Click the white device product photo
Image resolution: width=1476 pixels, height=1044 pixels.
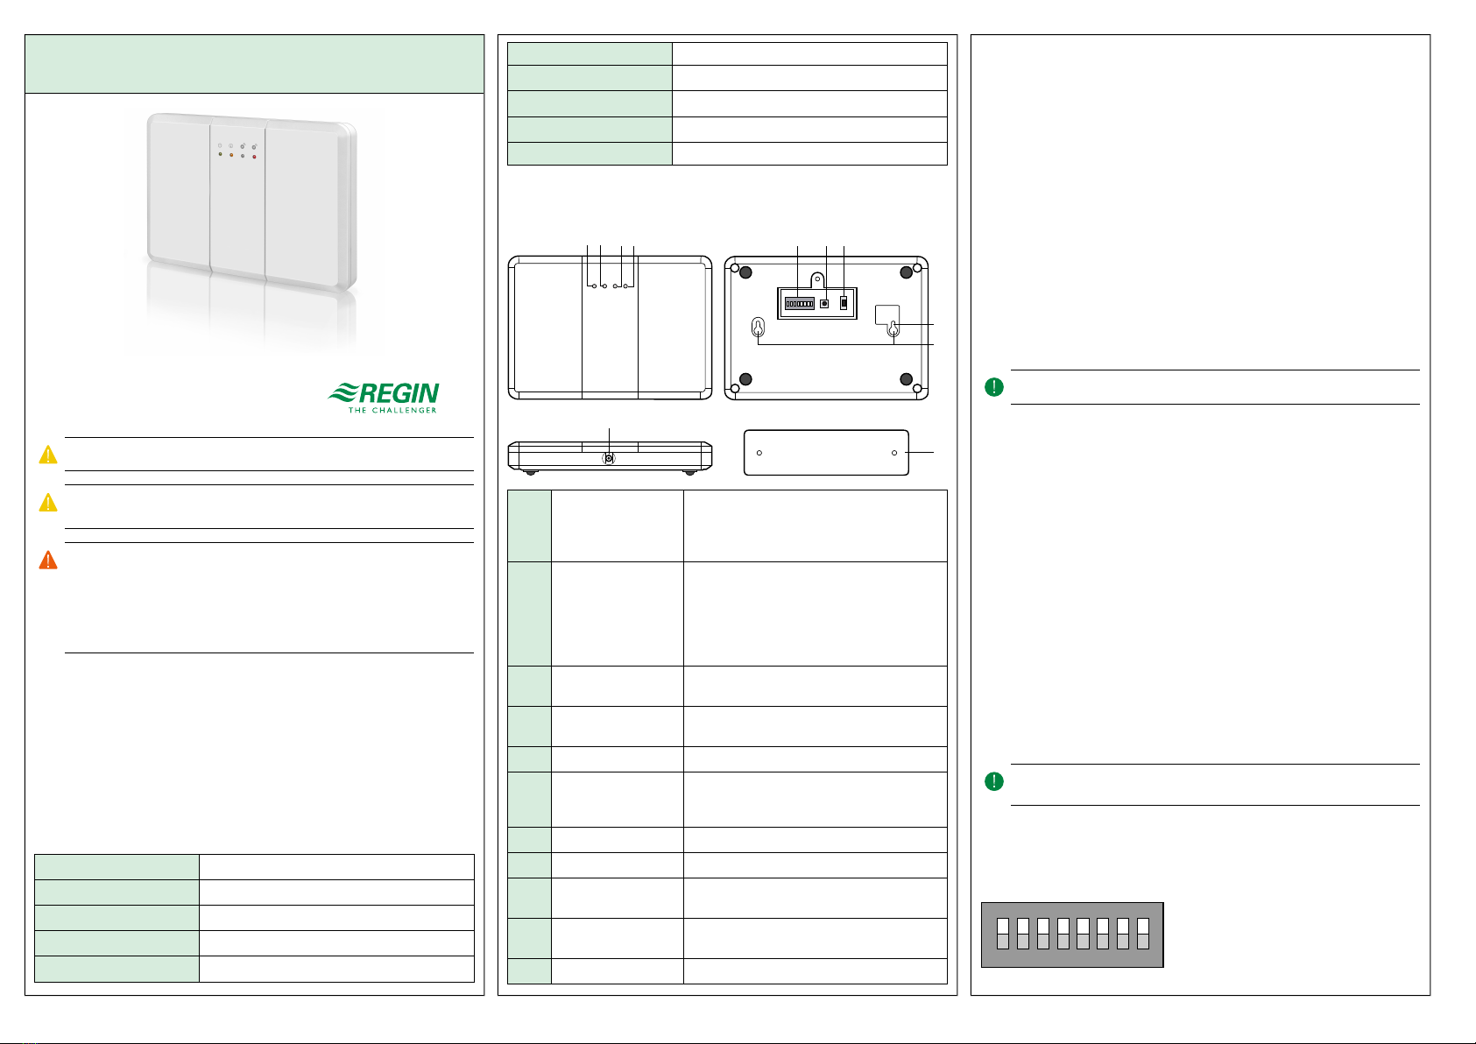pos(252,201)
